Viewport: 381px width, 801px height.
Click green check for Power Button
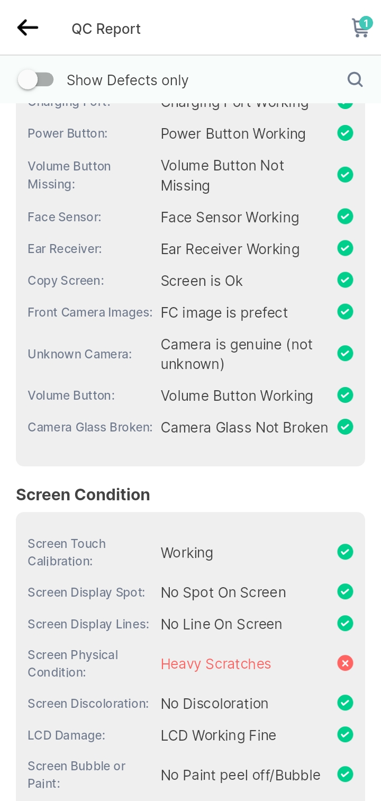click(x=346, y=133)
